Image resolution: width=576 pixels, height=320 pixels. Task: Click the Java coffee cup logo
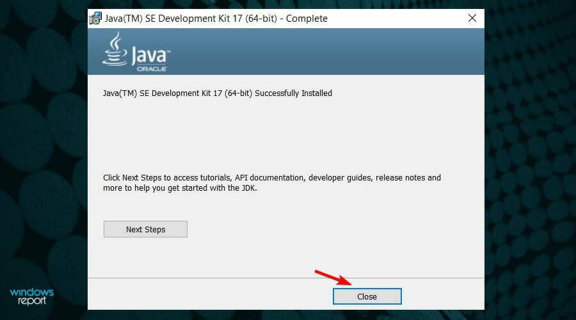pyautogui.click(x=115, y=51)
